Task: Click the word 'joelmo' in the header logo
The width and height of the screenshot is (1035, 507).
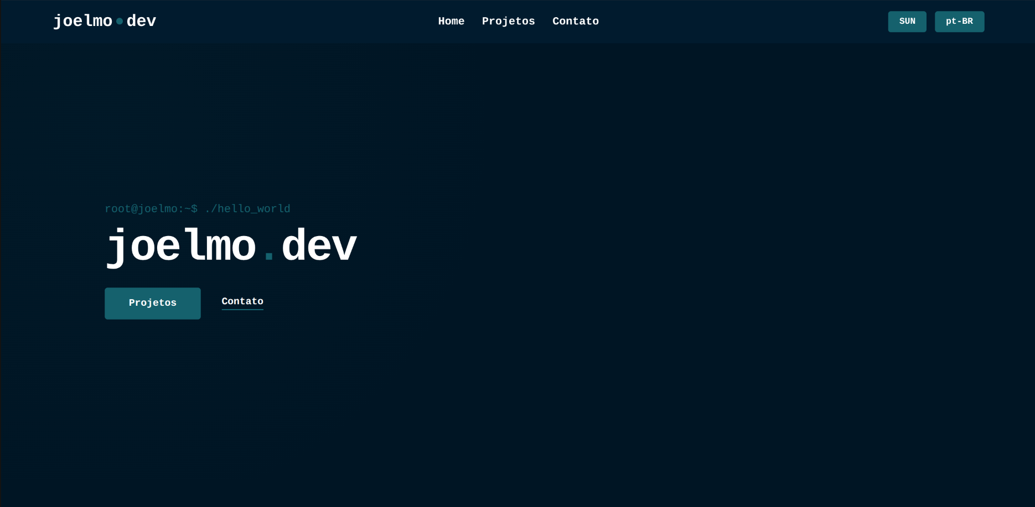Action: [83, 21]
